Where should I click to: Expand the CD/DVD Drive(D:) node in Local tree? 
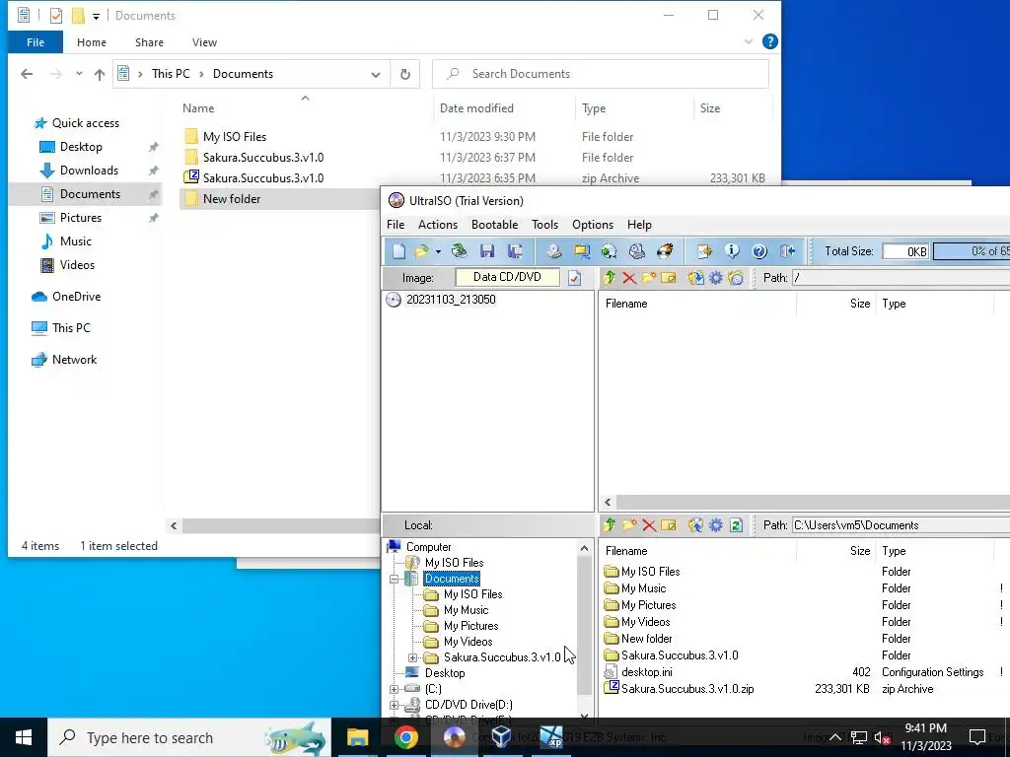click(395, 705)
